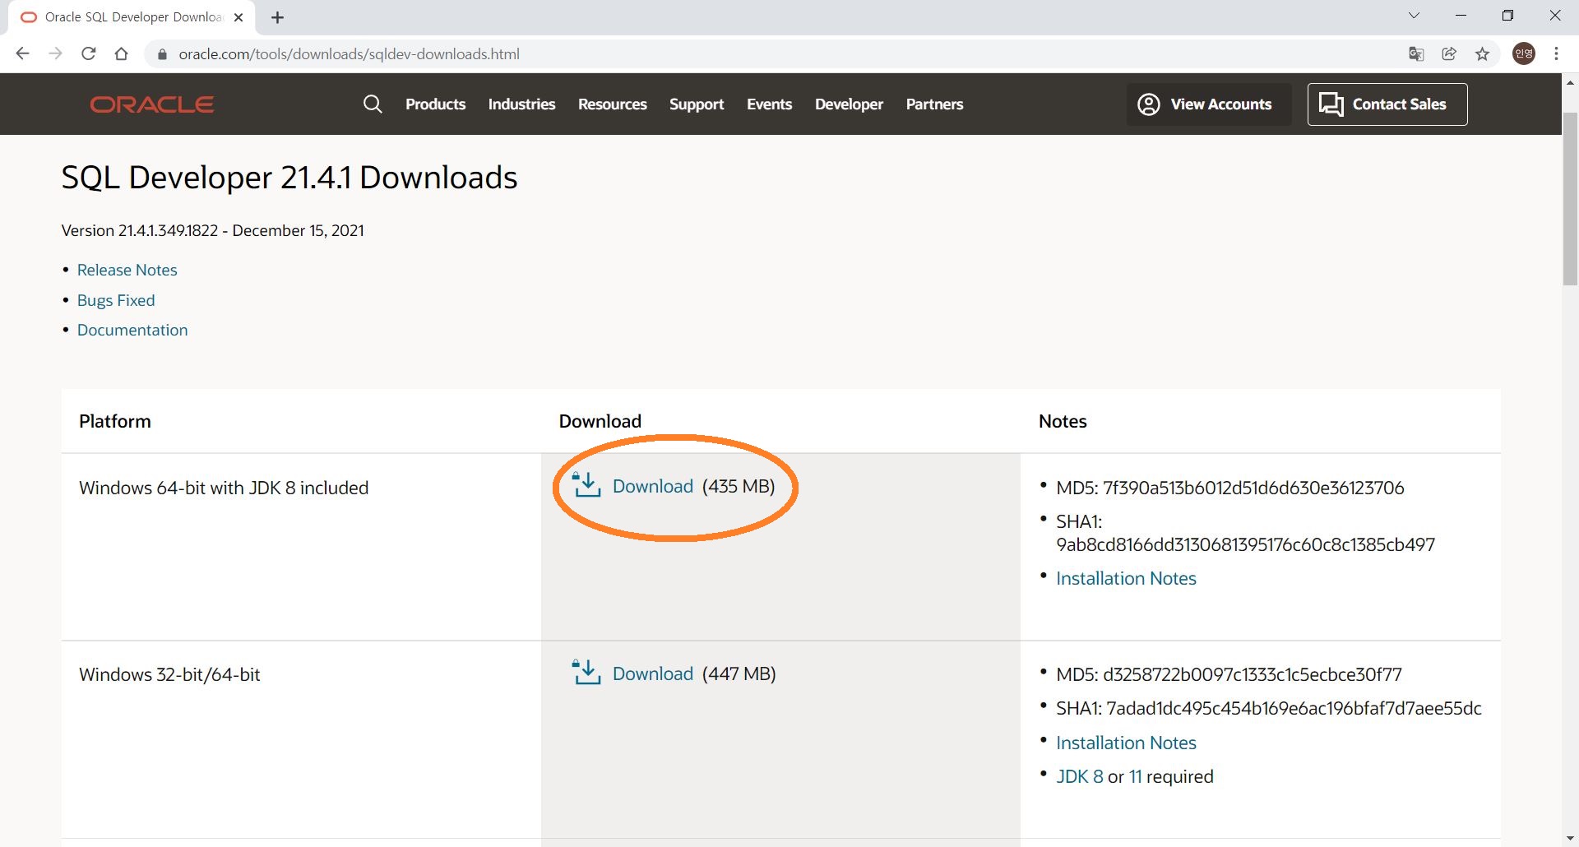Click the MD5 d3258722b0097c1333c1c5ecbce30f77 text
1579x847 pixels.
[x=1229, y=674]
